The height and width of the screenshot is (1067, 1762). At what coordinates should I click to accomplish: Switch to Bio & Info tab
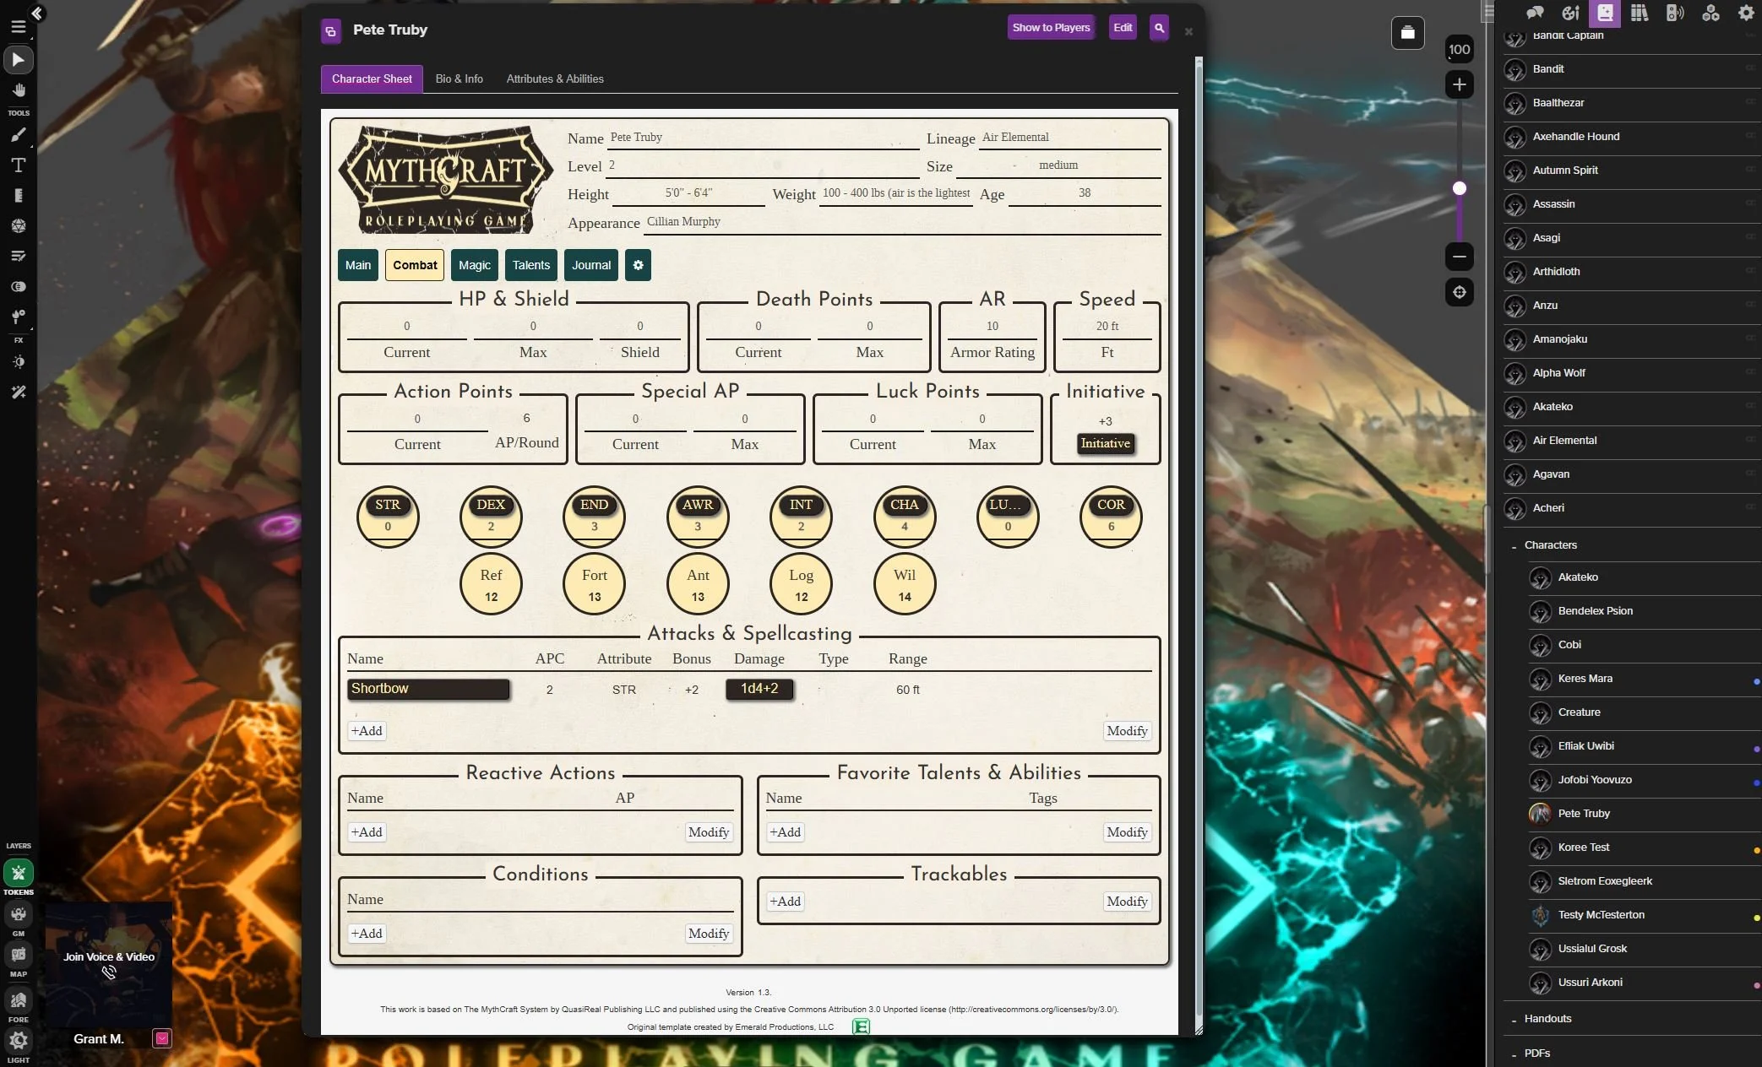[x=459, y=79]
